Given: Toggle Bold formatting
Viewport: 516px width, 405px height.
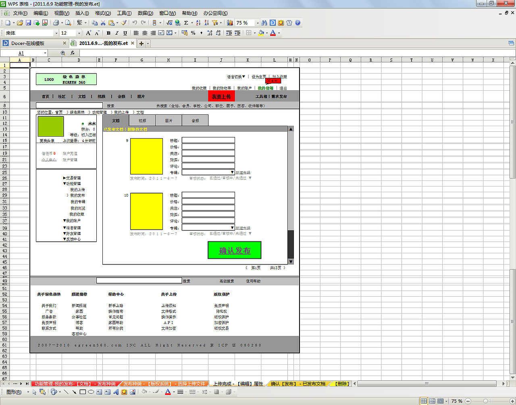Looking at the screenshot, I should click(108, 33).
